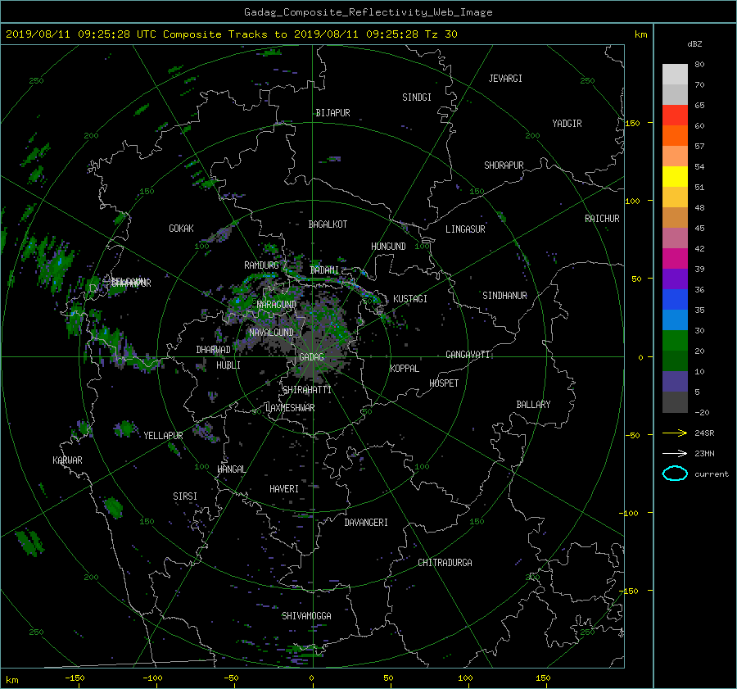
Task: Click the SINDHANUR city label
Action: tap(504, 296)
